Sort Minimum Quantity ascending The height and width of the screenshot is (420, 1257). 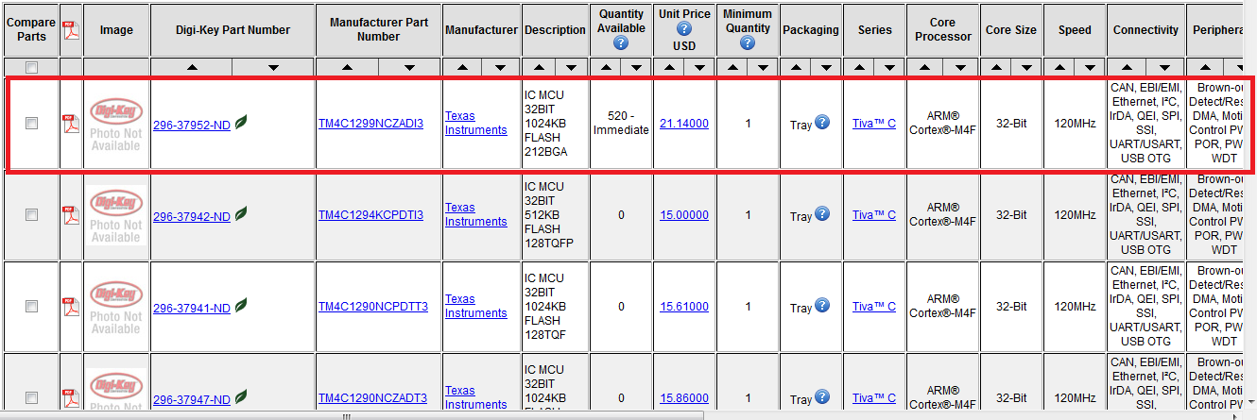(732, 68)
